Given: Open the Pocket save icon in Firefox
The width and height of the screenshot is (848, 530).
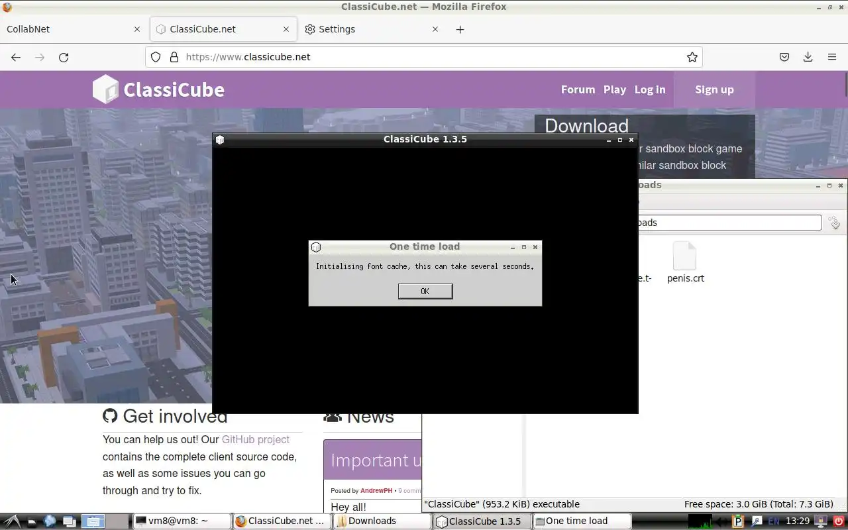Looking at the screenshot, I should click(x=784, y=57).
